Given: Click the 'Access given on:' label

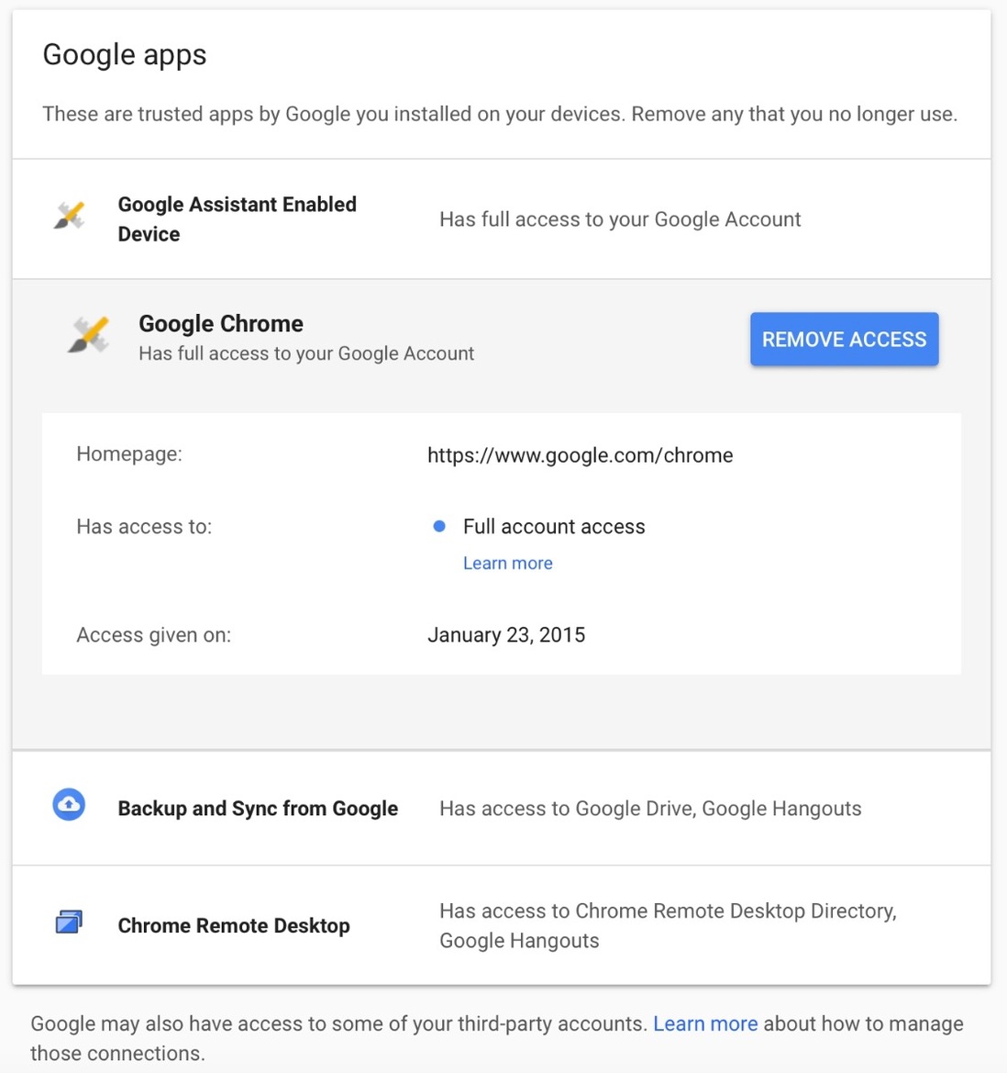Looking at the screenshot, I should coord(154,635).
